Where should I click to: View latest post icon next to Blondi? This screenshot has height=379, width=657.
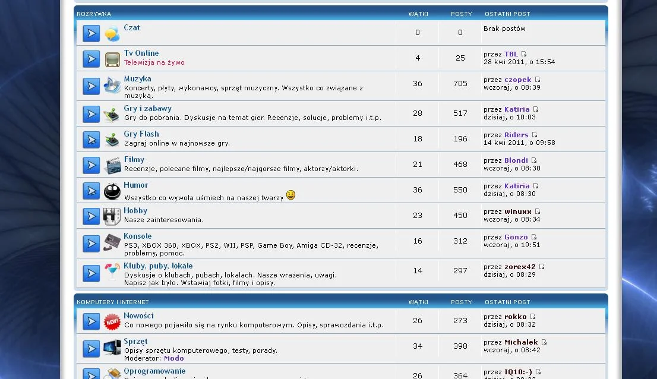534,160
